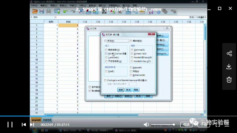Seek using the video progress bar
This screenshot has height=133, width=237.
click(x=118, y=116)
